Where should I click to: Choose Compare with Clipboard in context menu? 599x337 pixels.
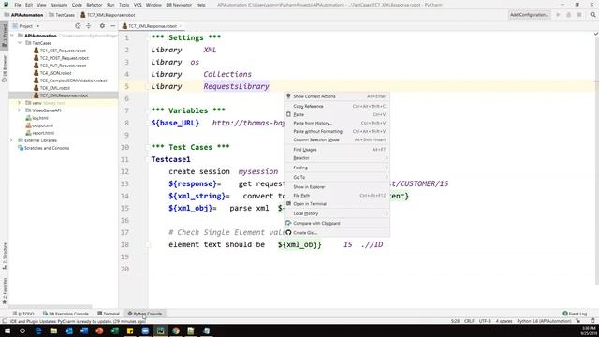(337, 223)
